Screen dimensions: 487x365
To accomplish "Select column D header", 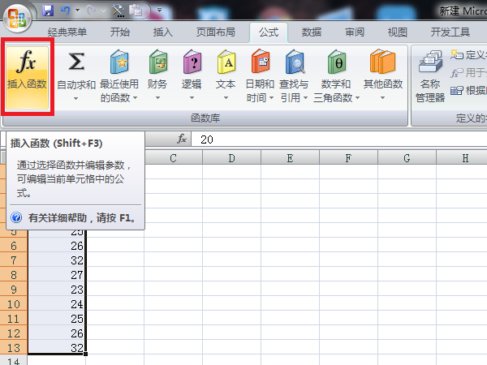I will tap(231, 157).
